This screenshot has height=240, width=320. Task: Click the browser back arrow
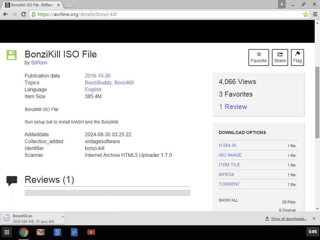coord(6,14)
